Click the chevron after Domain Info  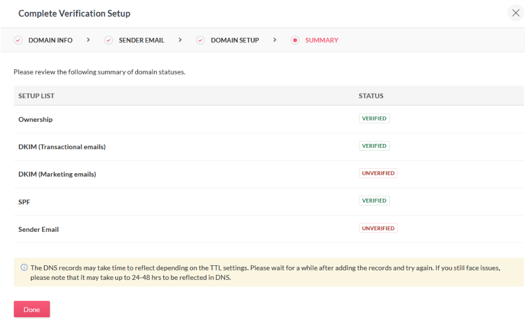88,40
